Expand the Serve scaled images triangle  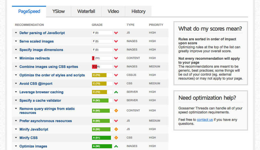tap(16, 41)
